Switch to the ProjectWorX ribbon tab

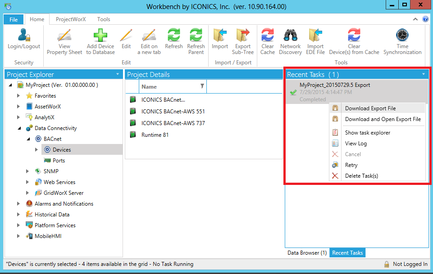point(71,19)
